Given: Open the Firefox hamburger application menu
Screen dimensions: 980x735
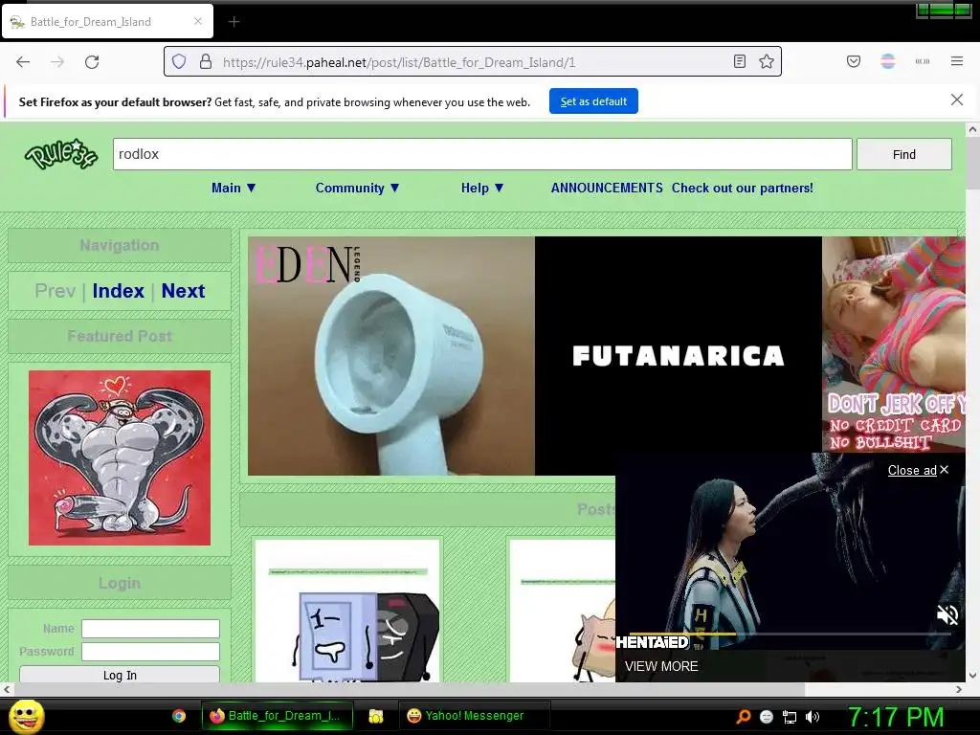Looking at the screenshot, I should tap(957, 61).
